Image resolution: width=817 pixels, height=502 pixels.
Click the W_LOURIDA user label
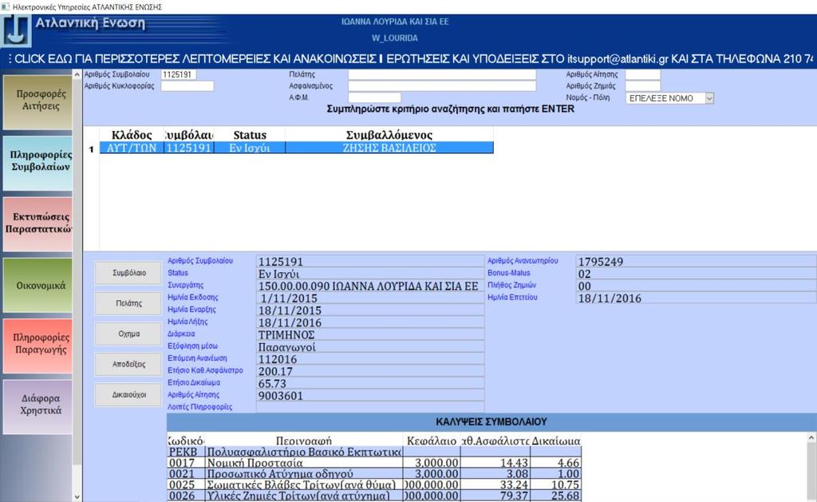tap(394, 38)
